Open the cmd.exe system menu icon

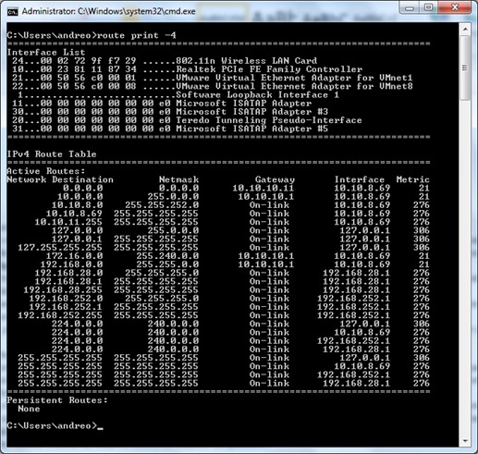pos(12,12)
